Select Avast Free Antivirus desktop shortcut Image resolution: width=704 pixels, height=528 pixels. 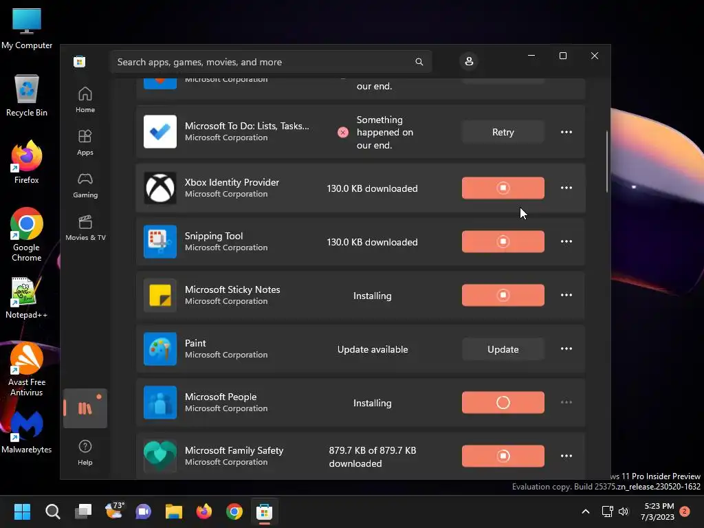click(27, 369)
